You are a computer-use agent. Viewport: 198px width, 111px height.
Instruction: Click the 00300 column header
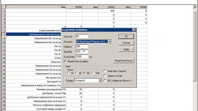click(106, 7)
